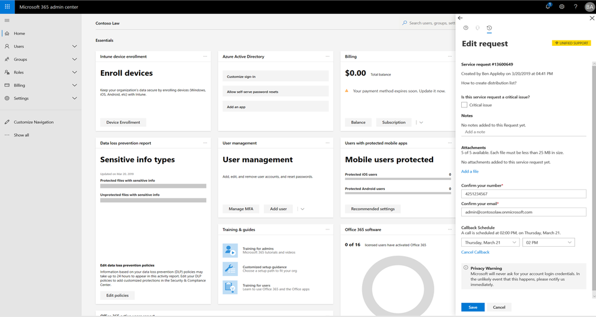This screenshot has height=317, width=596.
Task: Click the Cancel Callback link
Action: pos(475,252)
